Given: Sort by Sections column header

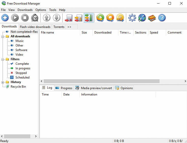Looking at the screenshot, I should tap(141, 33).
